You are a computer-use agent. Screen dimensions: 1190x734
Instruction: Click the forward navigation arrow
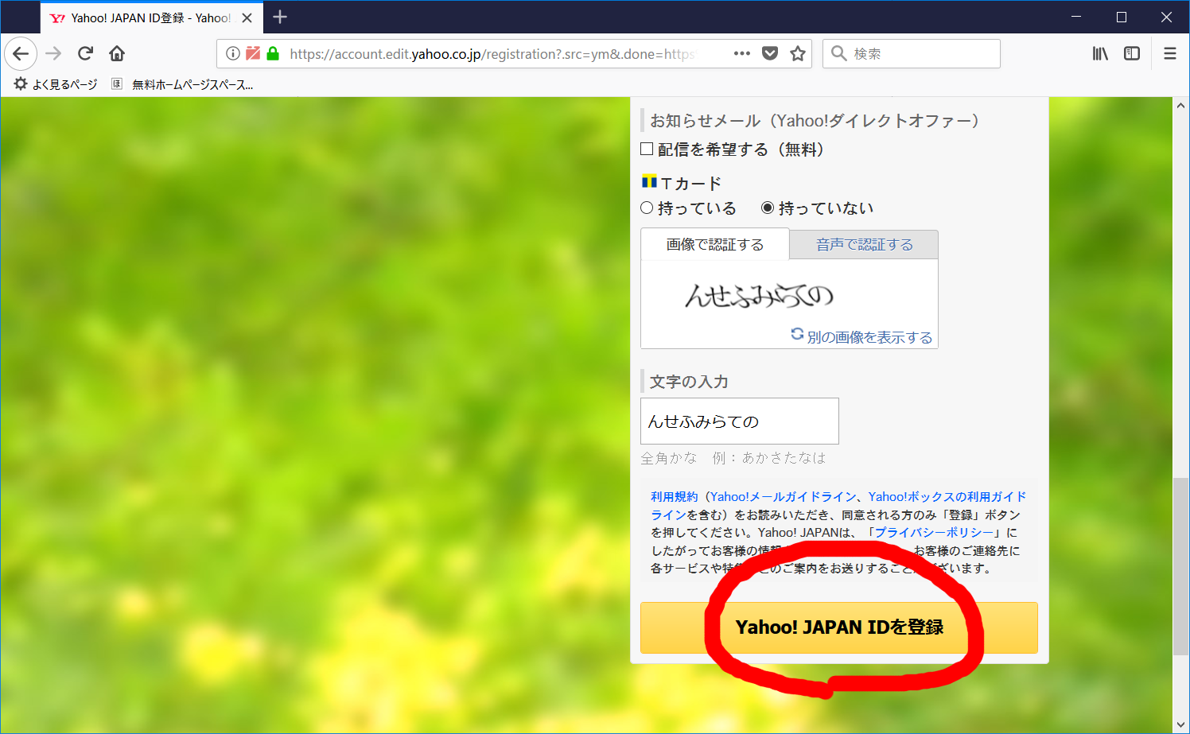(53, 53)
